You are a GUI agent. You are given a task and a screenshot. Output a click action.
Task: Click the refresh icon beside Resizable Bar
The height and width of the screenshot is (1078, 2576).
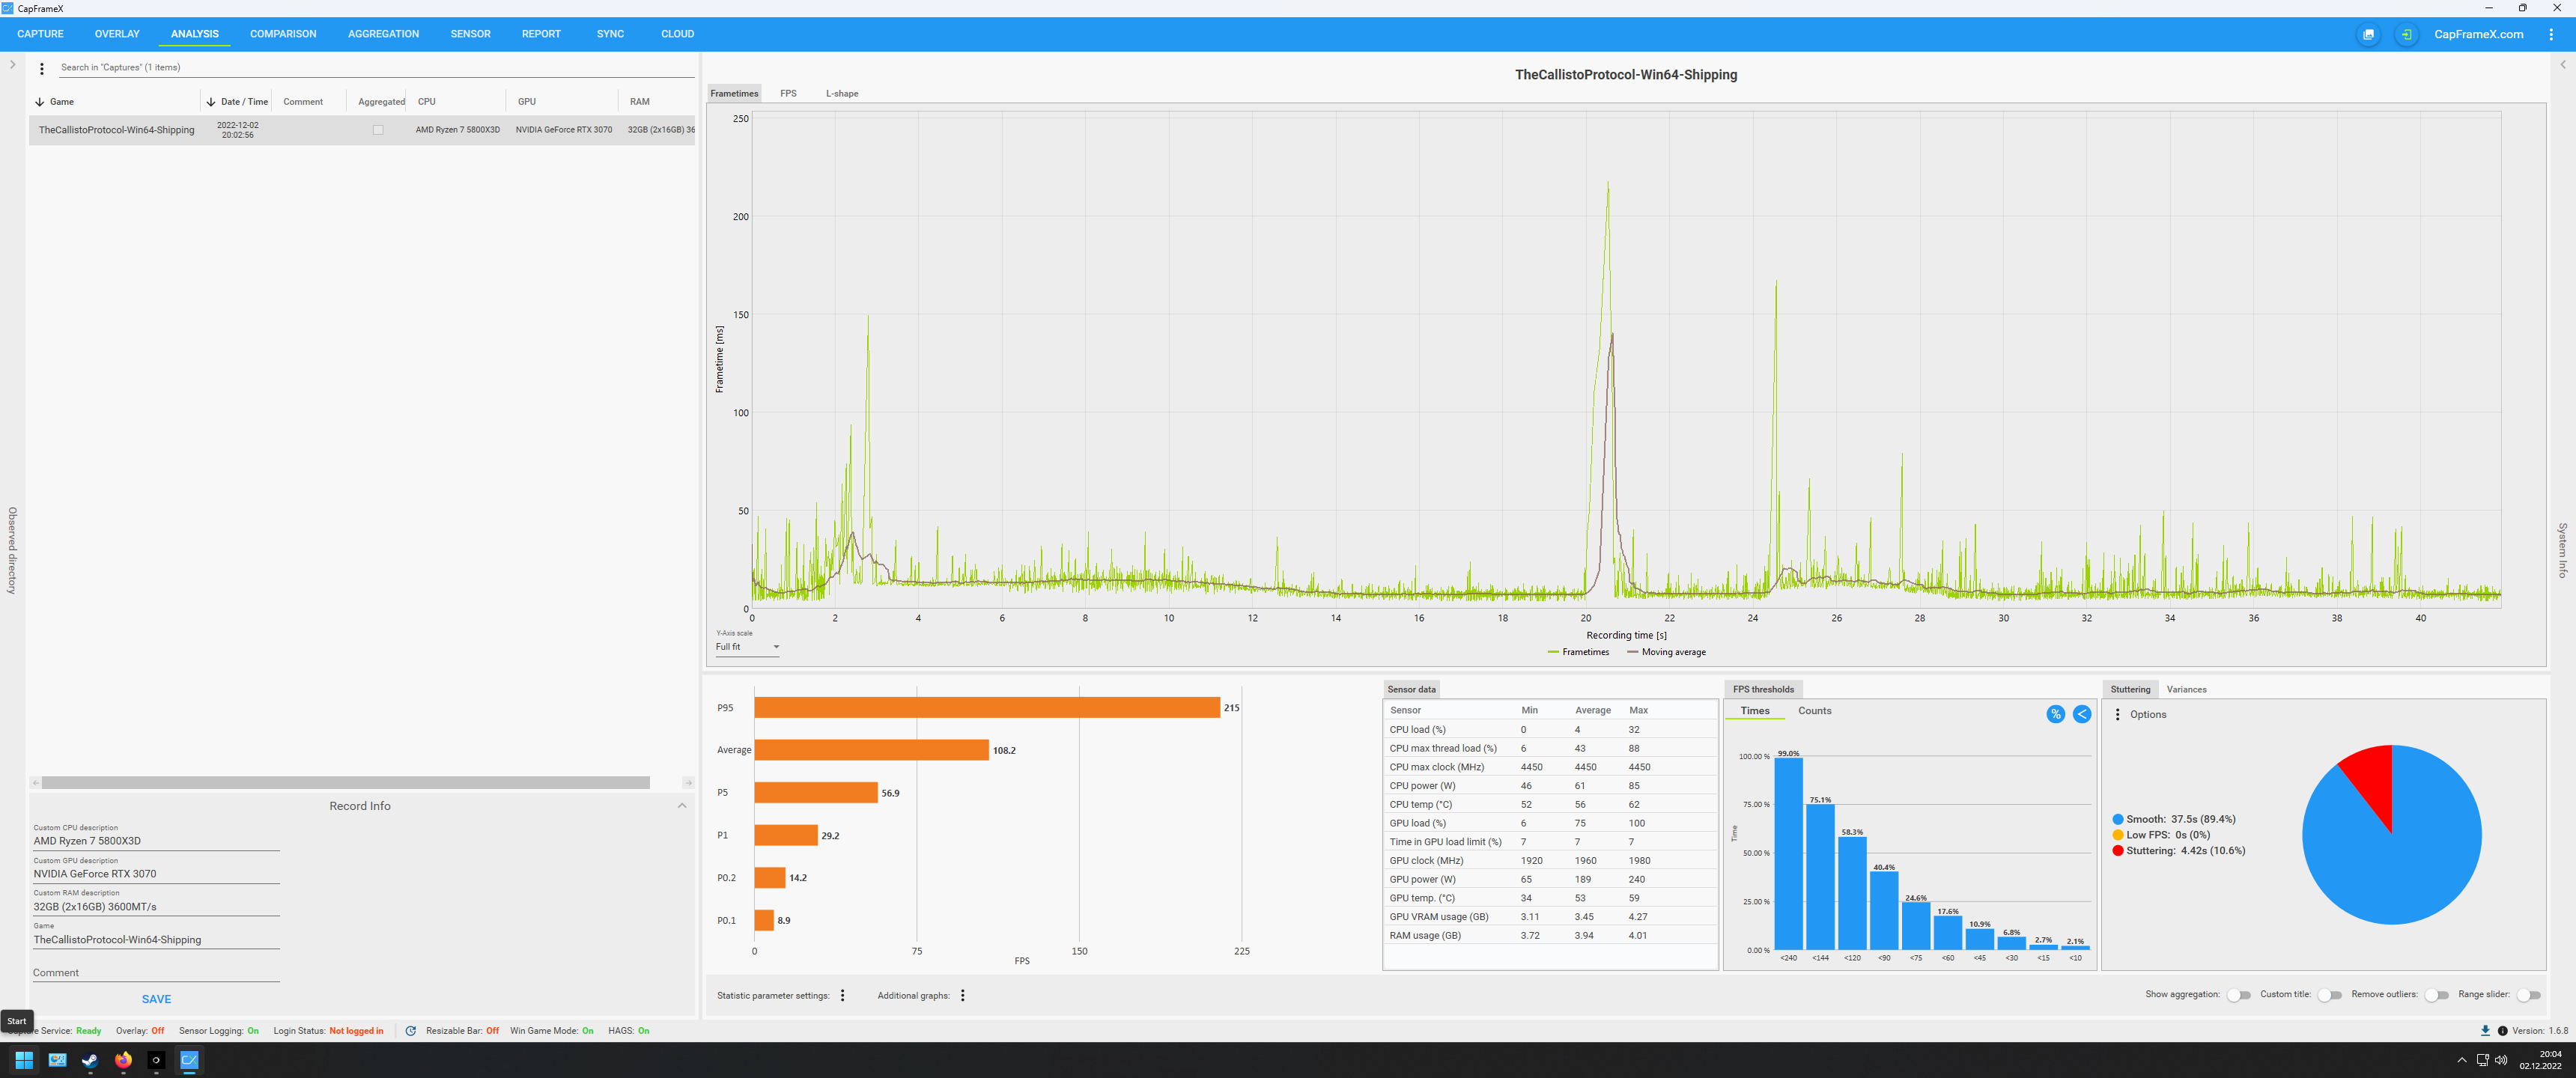click(411, 1031)
